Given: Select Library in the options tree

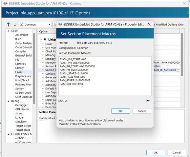Looking at the screenshot, I should pyautogui.click(x=19, y=68).
